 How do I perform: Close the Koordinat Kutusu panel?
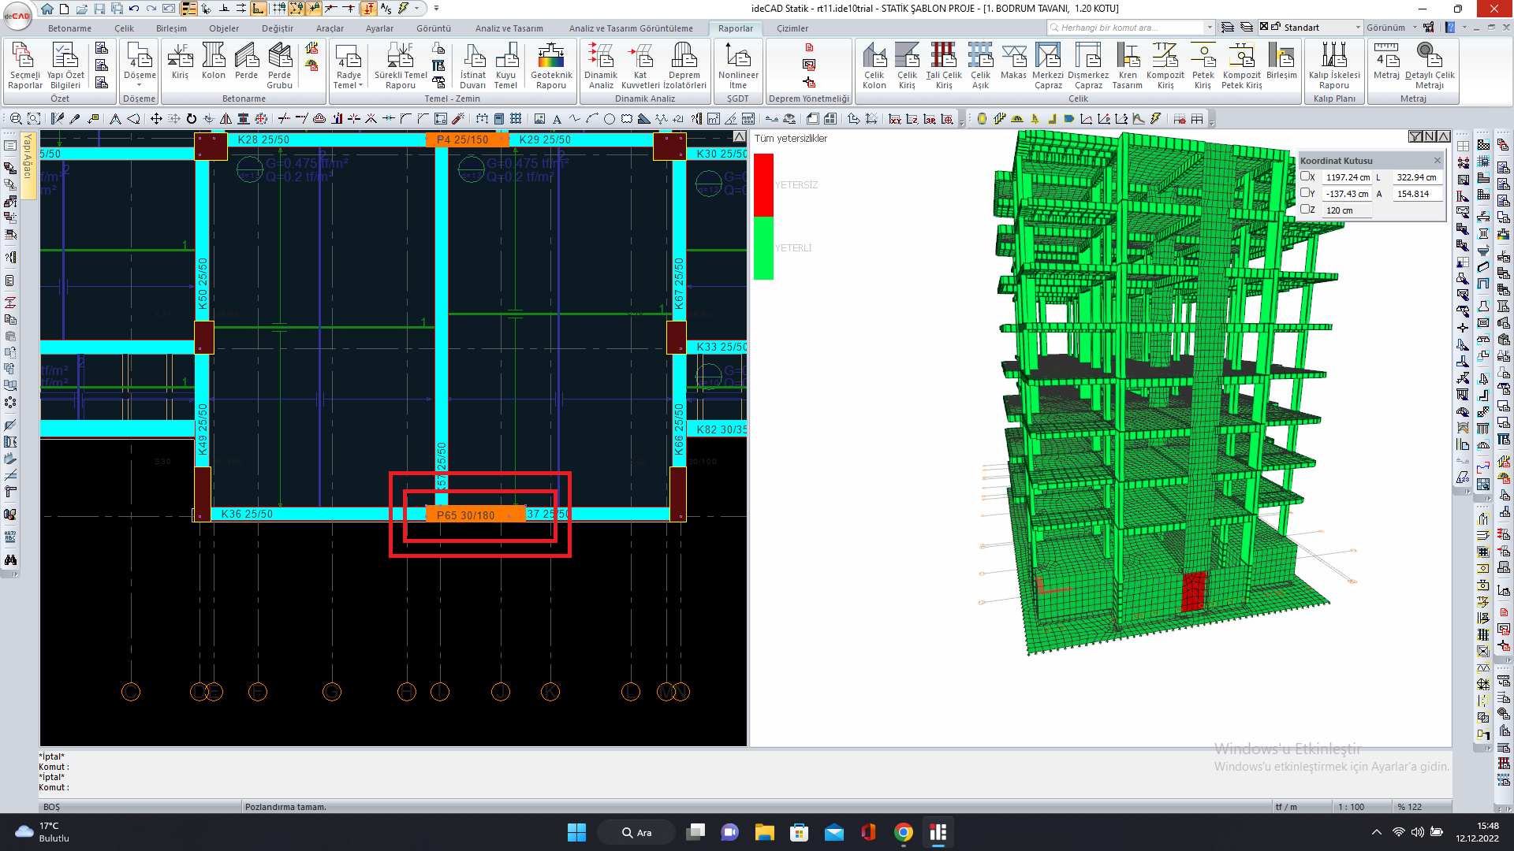(x=1437, y=161)
